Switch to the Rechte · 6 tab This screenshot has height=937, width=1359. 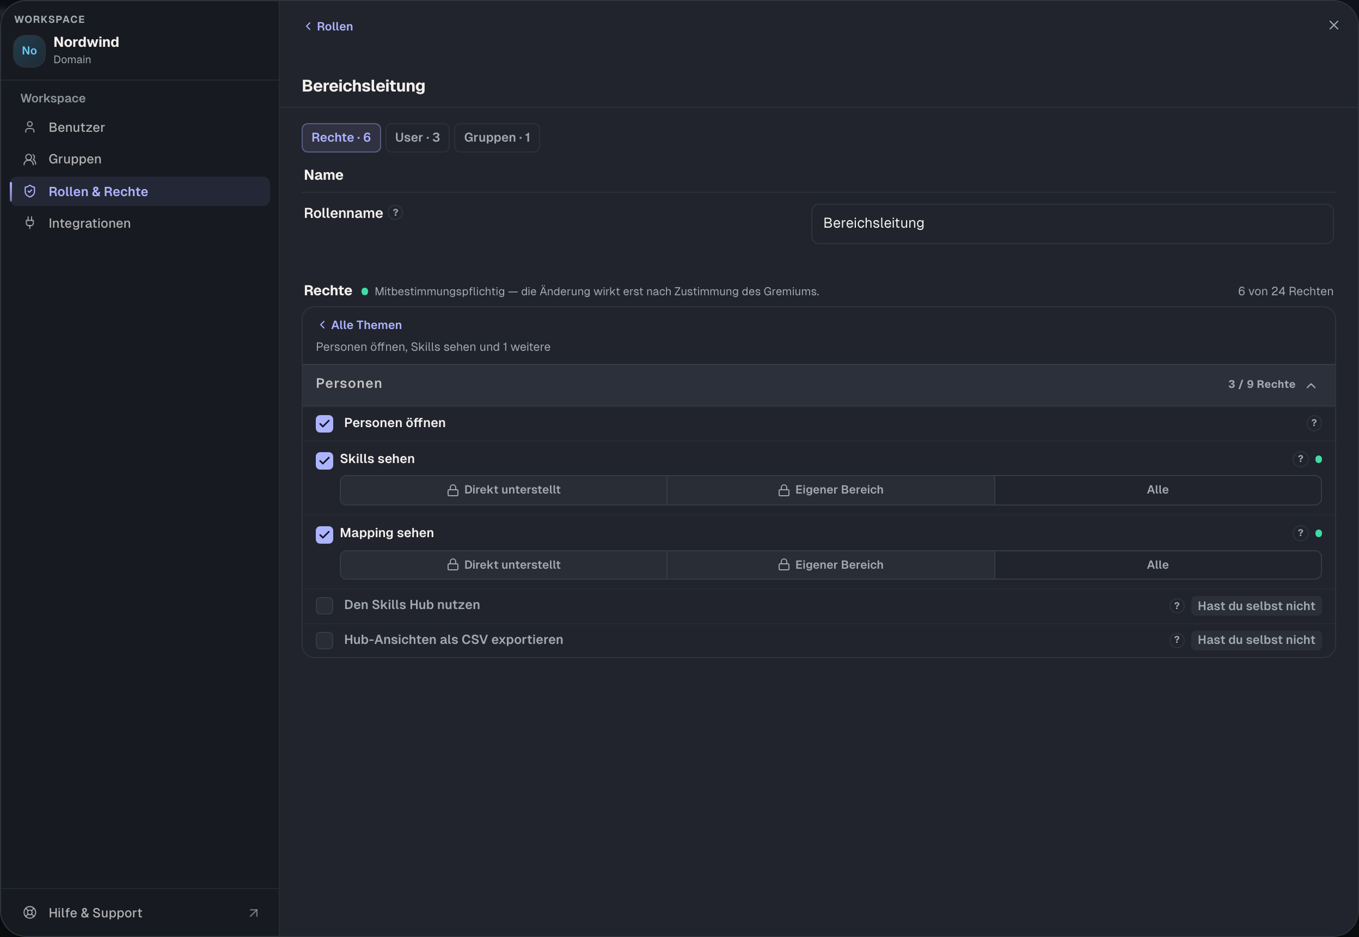(x=341, y=137)
